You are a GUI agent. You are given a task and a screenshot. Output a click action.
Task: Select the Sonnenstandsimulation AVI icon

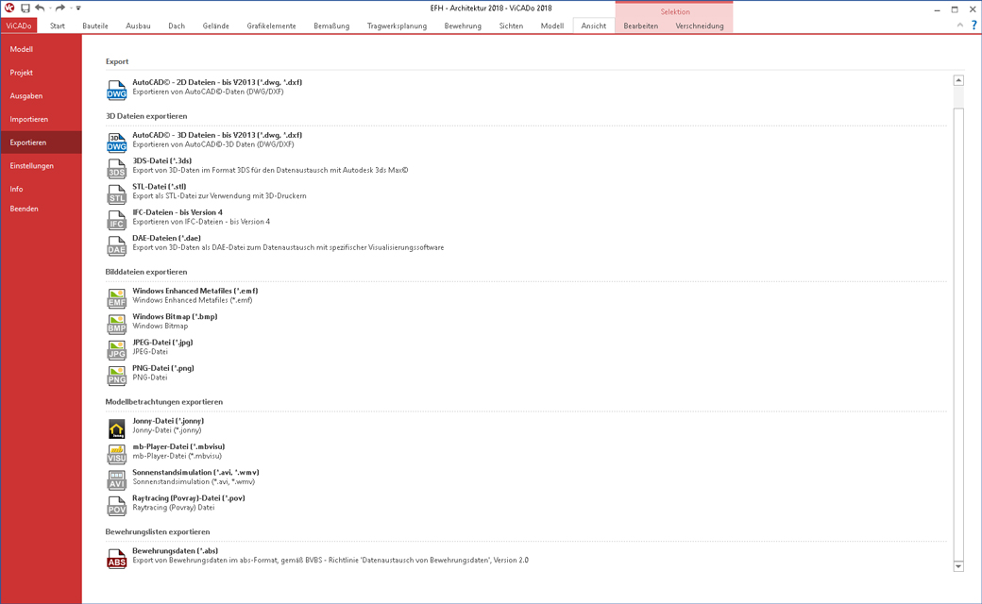coord(116,479)
